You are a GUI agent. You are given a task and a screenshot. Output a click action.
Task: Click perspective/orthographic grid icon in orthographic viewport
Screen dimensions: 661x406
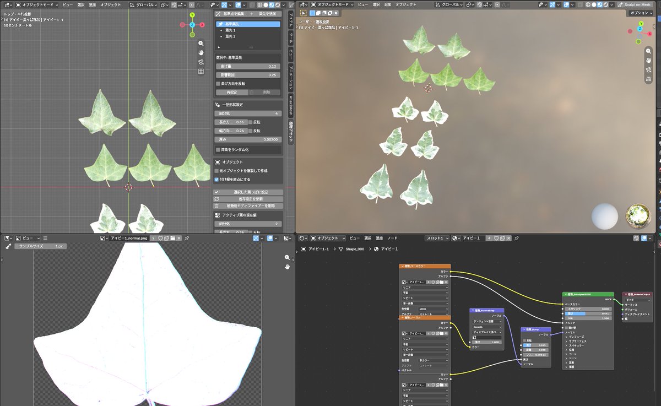pos(201,71)
